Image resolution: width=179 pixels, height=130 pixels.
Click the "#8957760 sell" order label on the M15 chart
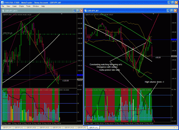[x=7, y=33]
